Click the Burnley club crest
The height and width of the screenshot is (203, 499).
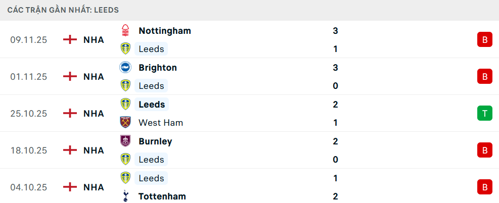click(125, 141)
